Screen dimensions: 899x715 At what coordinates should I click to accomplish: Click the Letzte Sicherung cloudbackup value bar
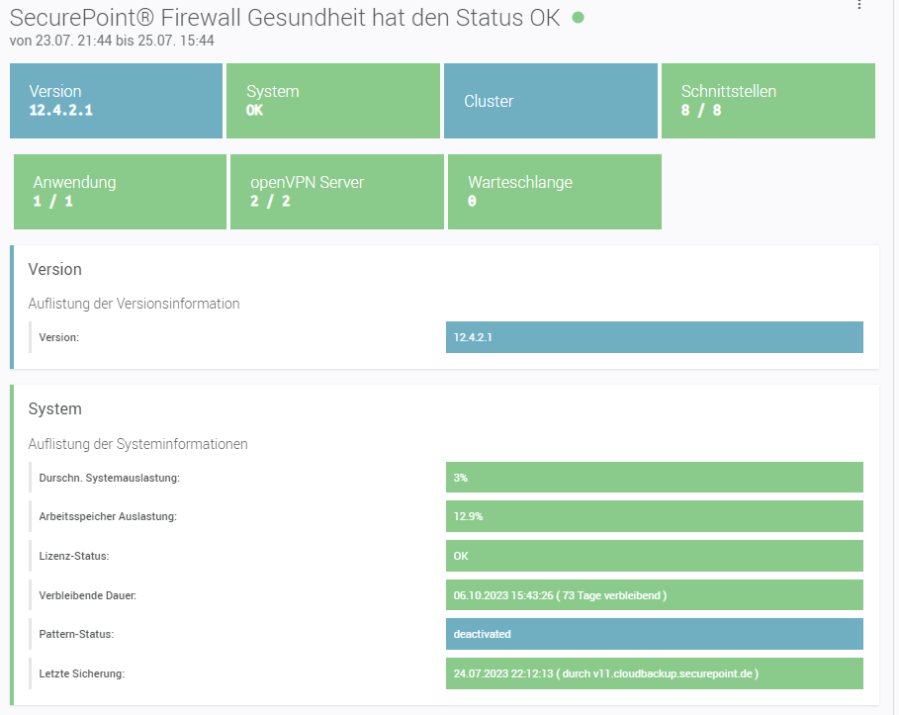click(654, 673)
